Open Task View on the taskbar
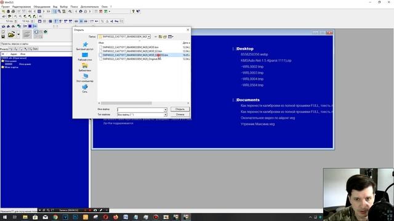Screen dimensions: 394x221 [15, 217]
